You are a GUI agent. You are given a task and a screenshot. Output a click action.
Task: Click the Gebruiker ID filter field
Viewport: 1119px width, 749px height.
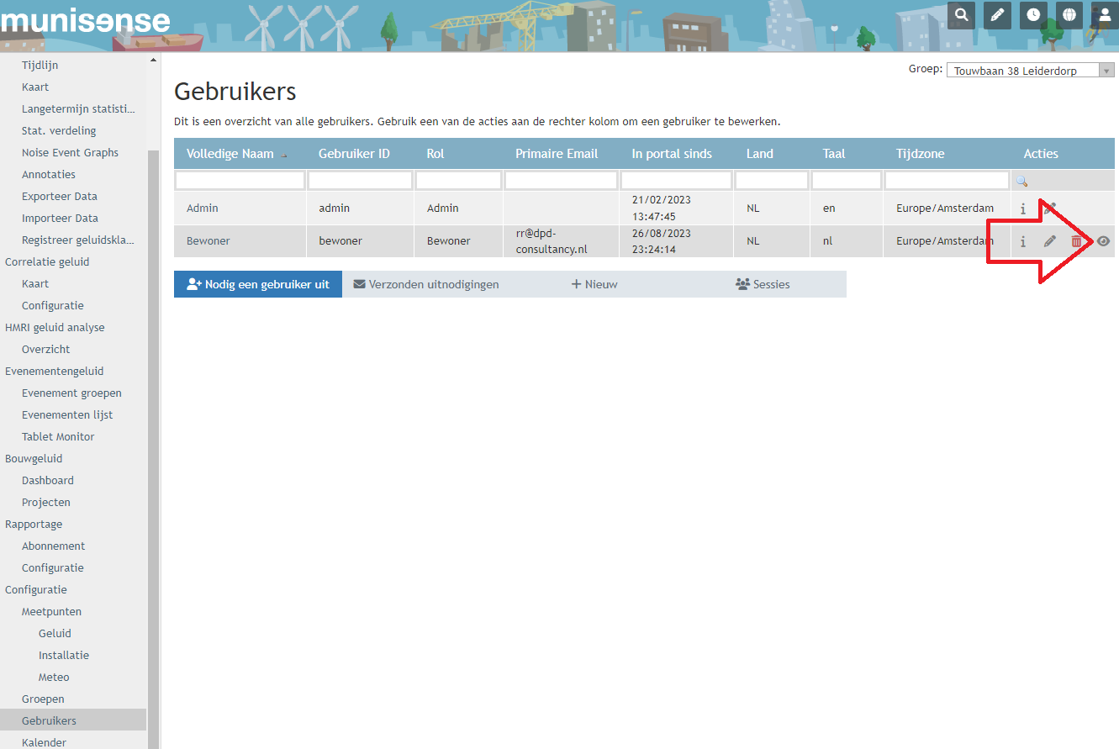tap(360, 181)
